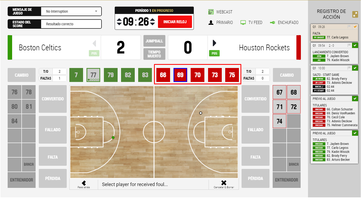Screen dimensions: 361x200
Task: Select Rockets player 75
Action: 232,75
